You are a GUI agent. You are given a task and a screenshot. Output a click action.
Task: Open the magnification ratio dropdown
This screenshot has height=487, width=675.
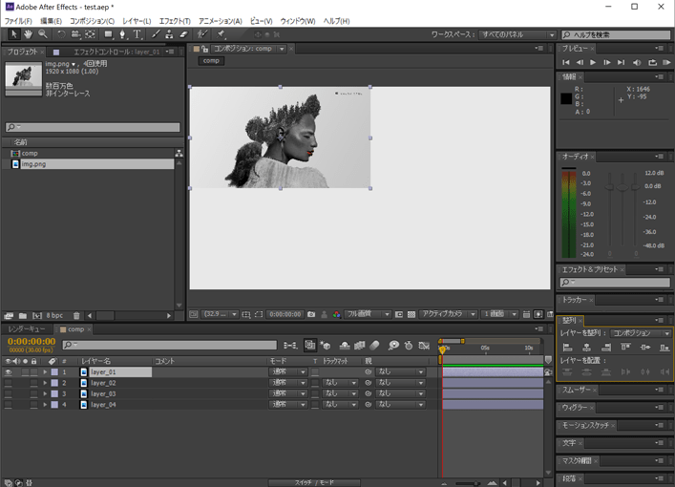(x=220, y=314)
